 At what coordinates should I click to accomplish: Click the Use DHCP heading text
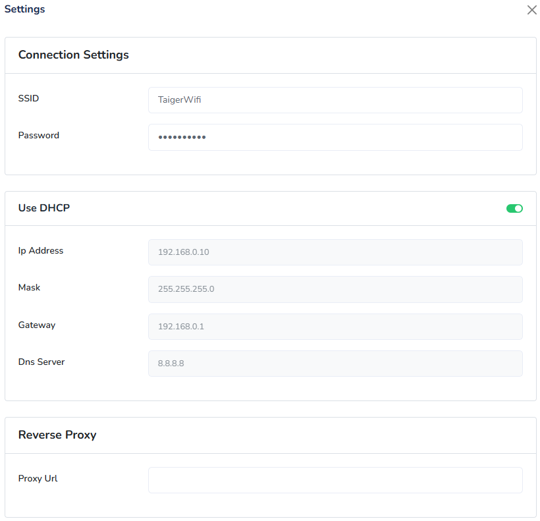pos(44,208)
